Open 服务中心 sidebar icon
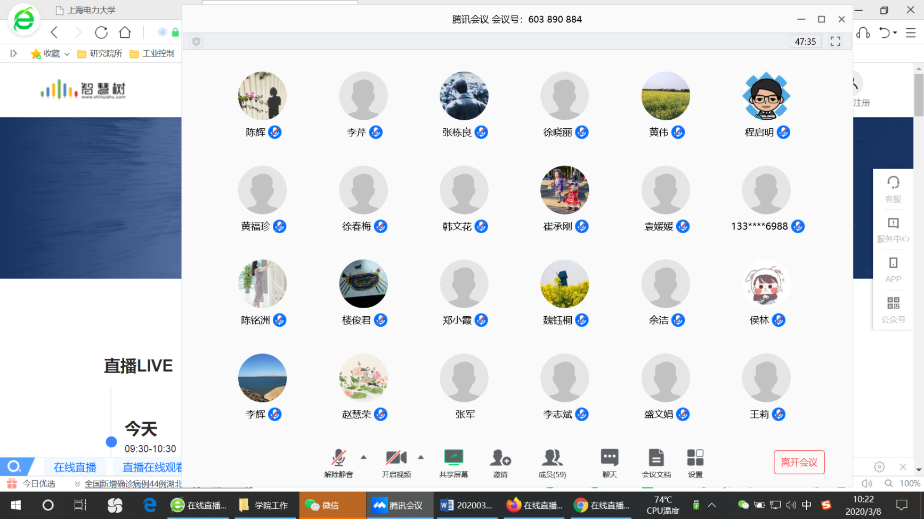The image size is (924, 519). coord(893,230)
